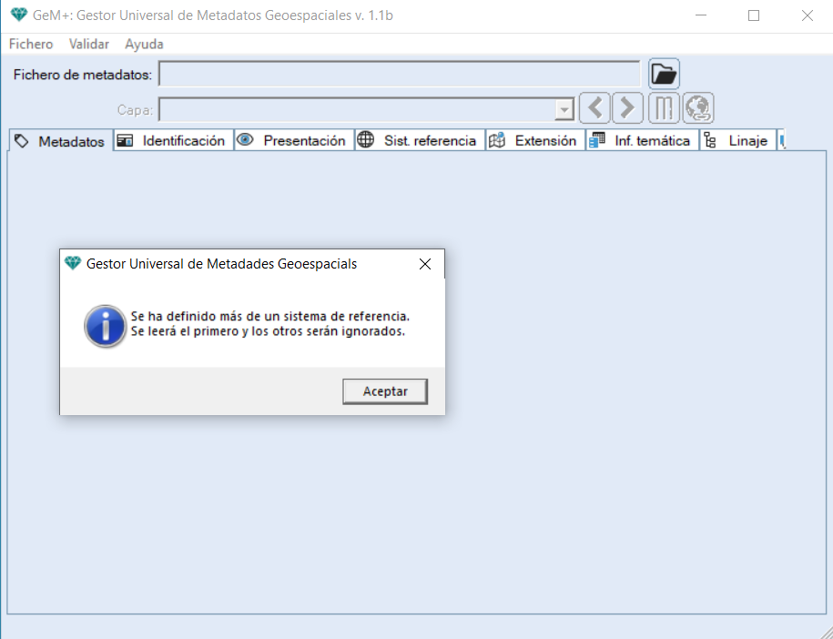Viewport: 833px width, 639px height.
Task: Click the column layout icon beside the arrows
Action: [x=664, y=108]
